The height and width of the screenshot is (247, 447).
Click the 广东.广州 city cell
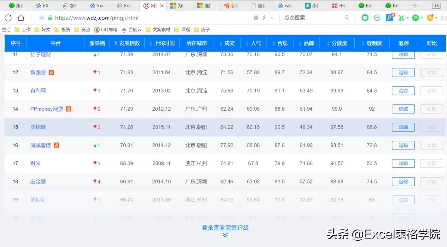[196, 109]
